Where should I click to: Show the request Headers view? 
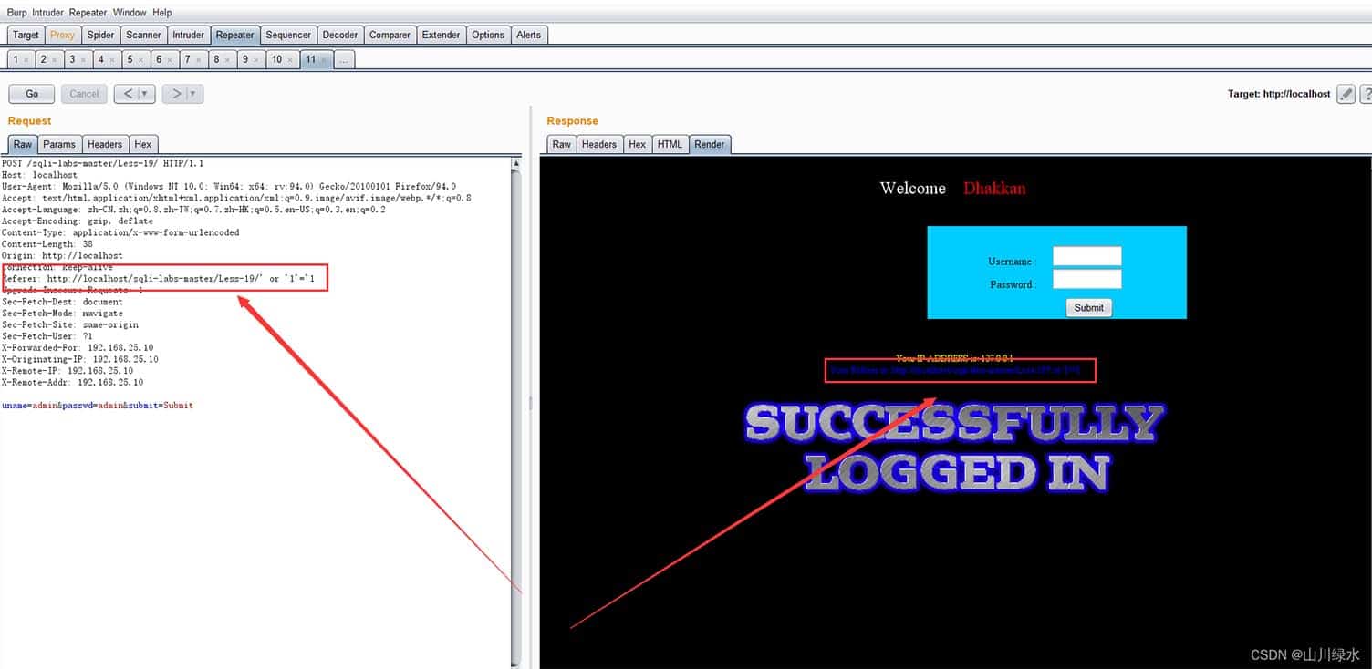(x=105, y=144)
